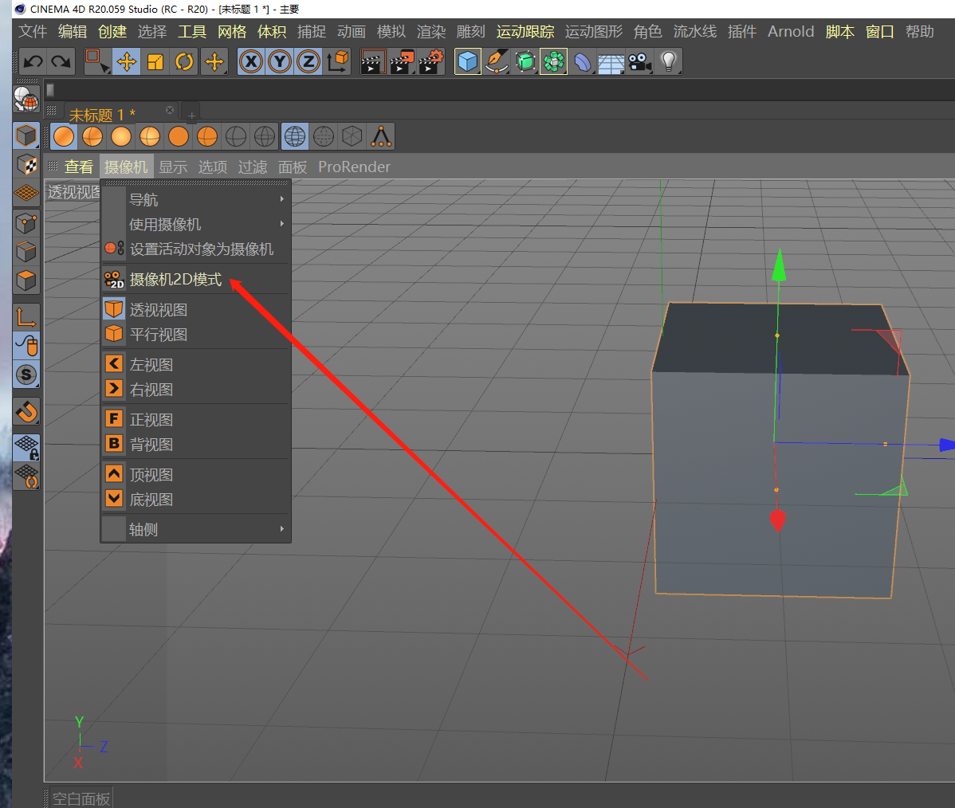Image resolution: width=955 pixels, height=808 pixels.
Task: Select the Scale tool
Action: click(x=155, y=61)
